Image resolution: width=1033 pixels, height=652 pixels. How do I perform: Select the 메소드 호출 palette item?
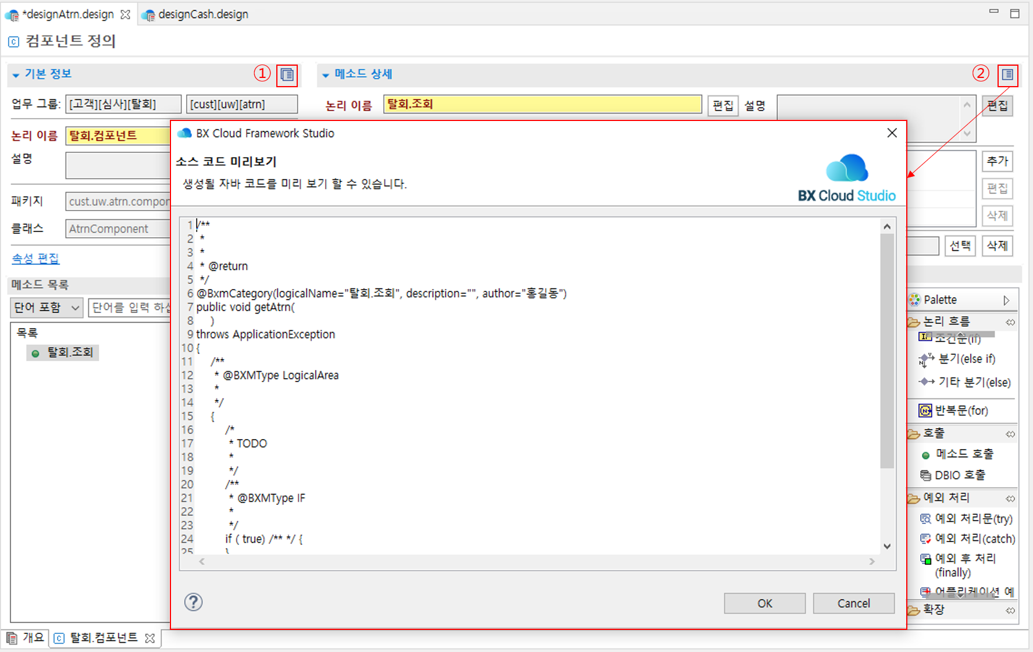pos(960,454)
